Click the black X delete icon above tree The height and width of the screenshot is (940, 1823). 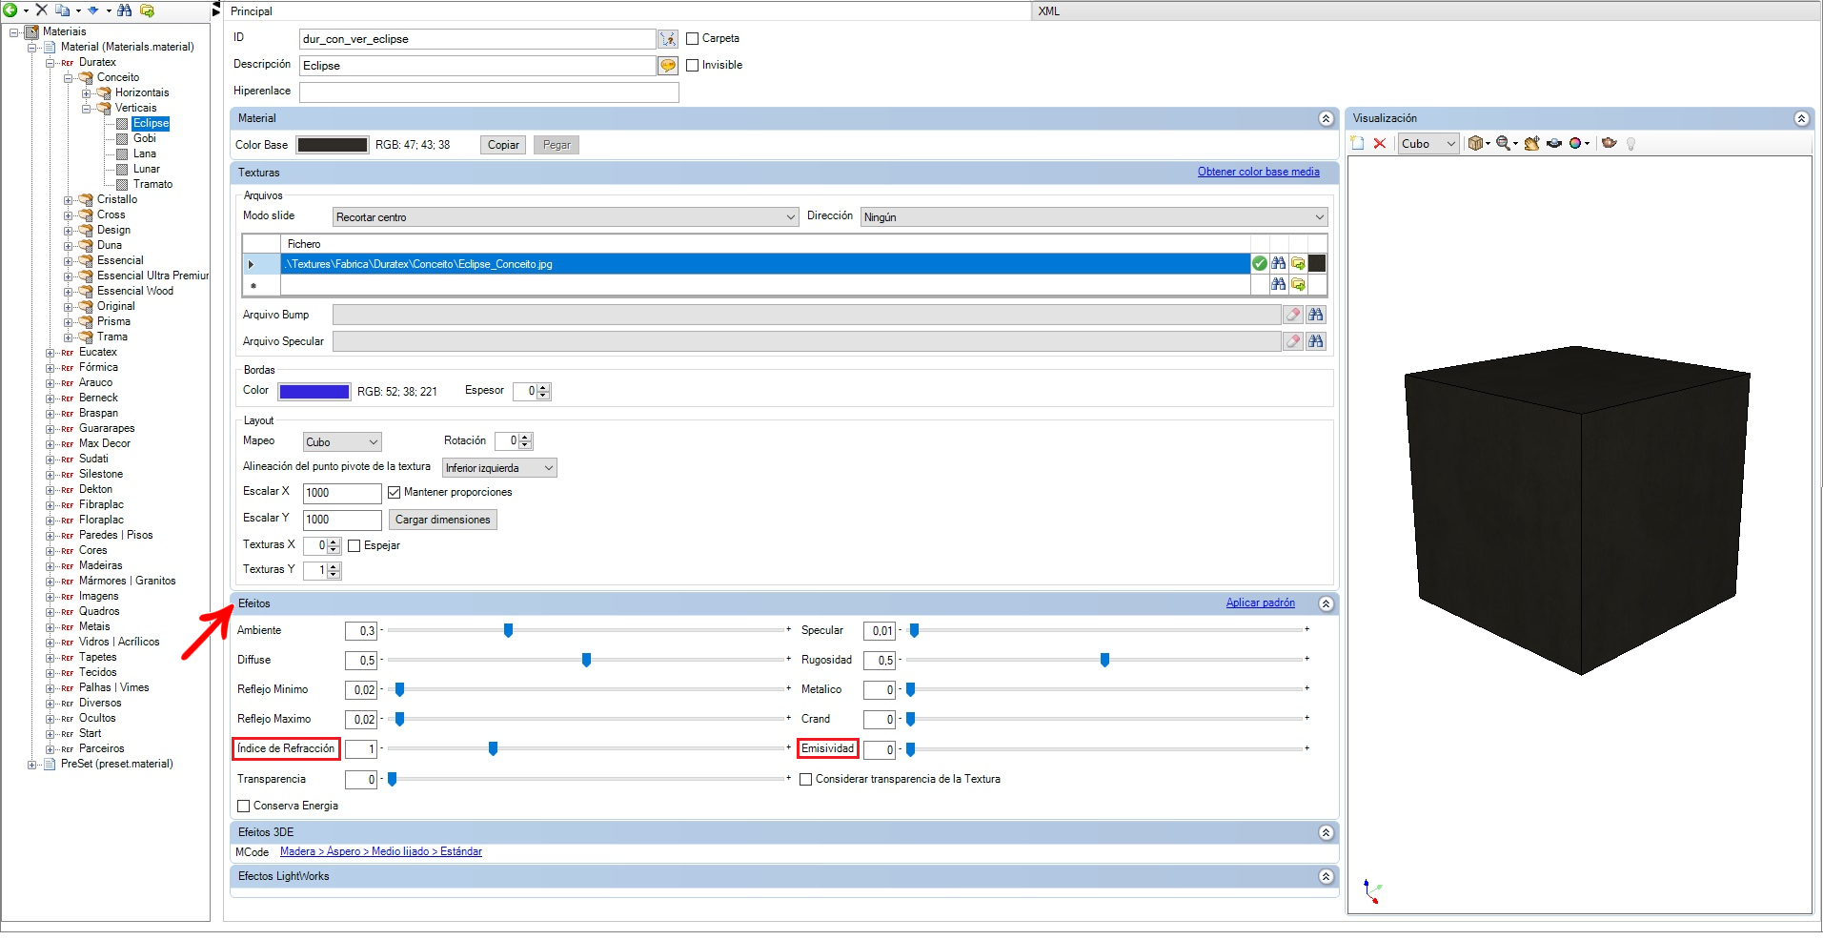[x=41, y=10]
